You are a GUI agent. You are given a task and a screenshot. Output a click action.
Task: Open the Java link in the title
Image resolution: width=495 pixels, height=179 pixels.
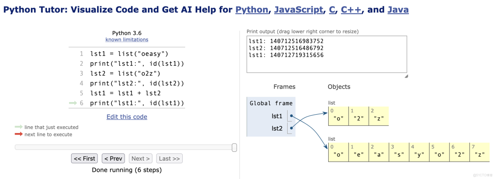pos(398,10)
